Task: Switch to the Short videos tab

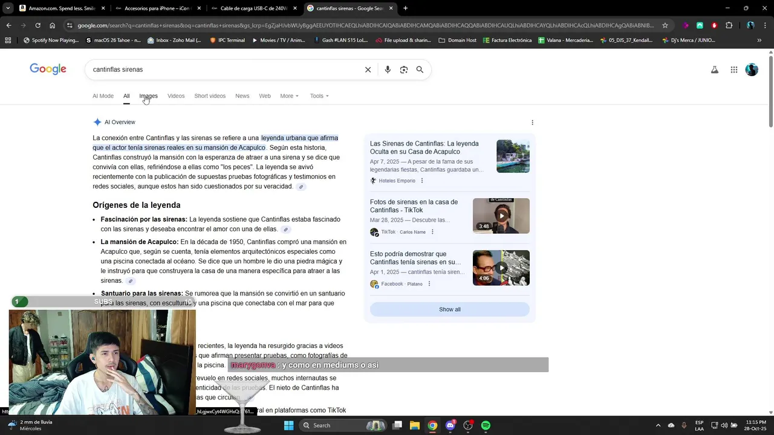Action: (x=210, y=96)
